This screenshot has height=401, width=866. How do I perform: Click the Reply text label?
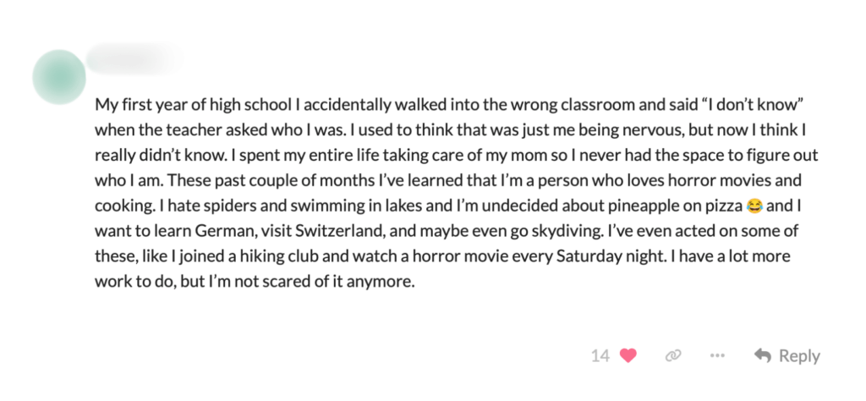799,356
